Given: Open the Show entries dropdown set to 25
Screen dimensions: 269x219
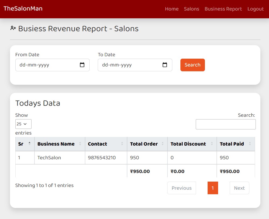Looking at the screenshot, I should click(23, 124).
